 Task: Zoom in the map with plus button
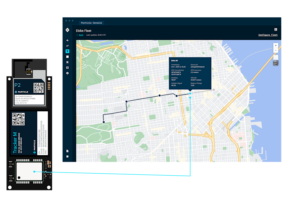276,45
